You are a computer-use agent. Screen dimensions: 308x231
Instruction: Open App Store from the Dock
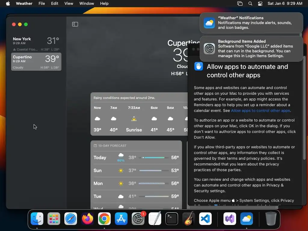[121, 219]
